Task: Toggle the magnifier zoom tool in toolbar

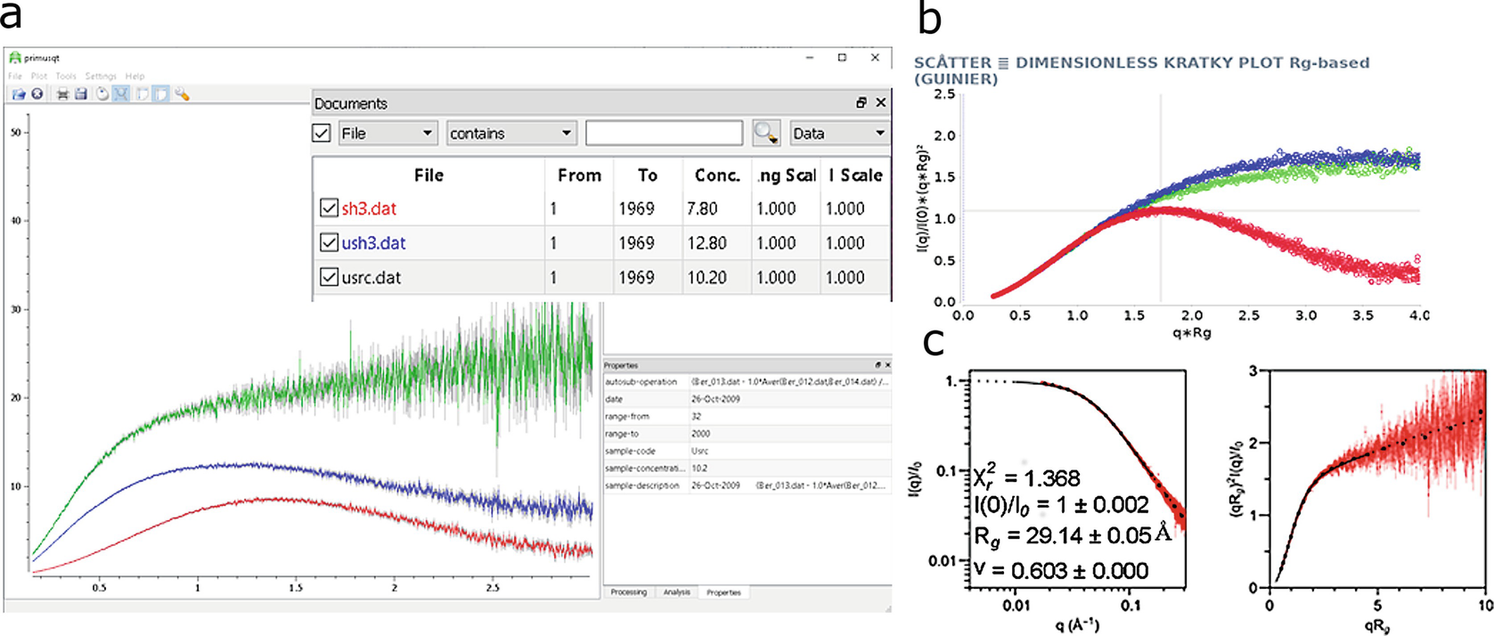Action: [121, 94]
